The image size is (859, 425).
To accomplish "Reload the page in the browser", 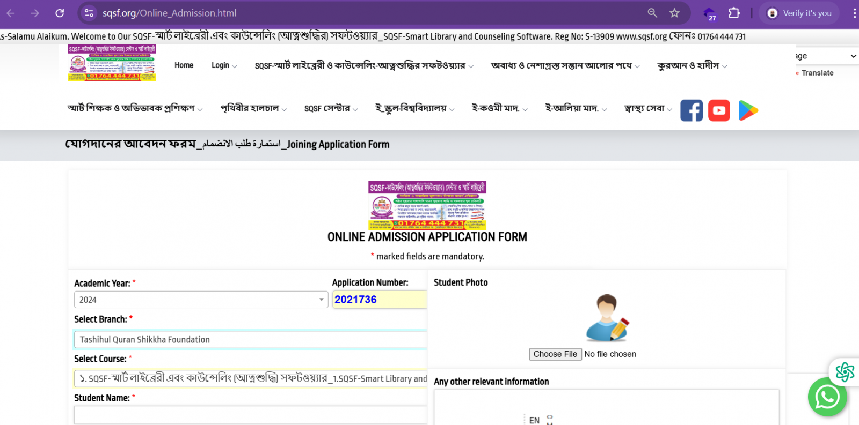I will (60, 13).
